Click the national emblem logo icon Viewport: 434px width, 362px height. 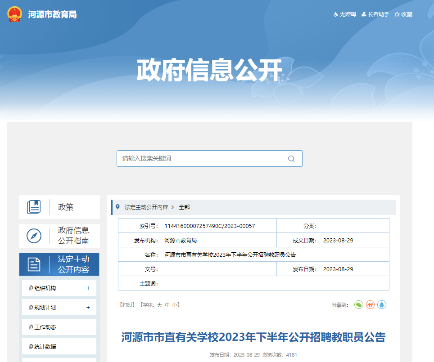[15, 14]
